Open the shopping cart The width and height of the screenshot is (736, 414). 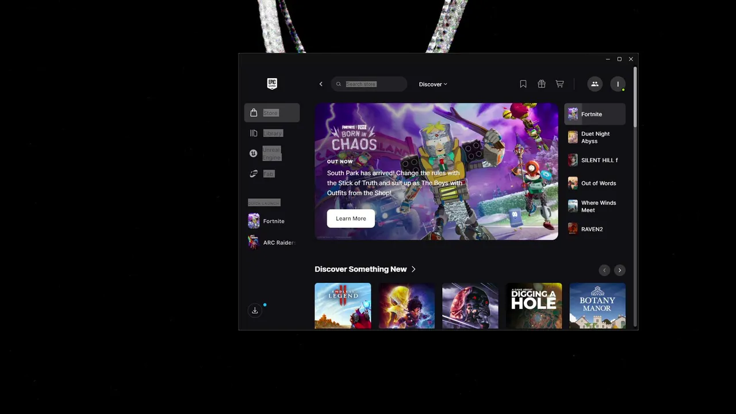point(559,84)
